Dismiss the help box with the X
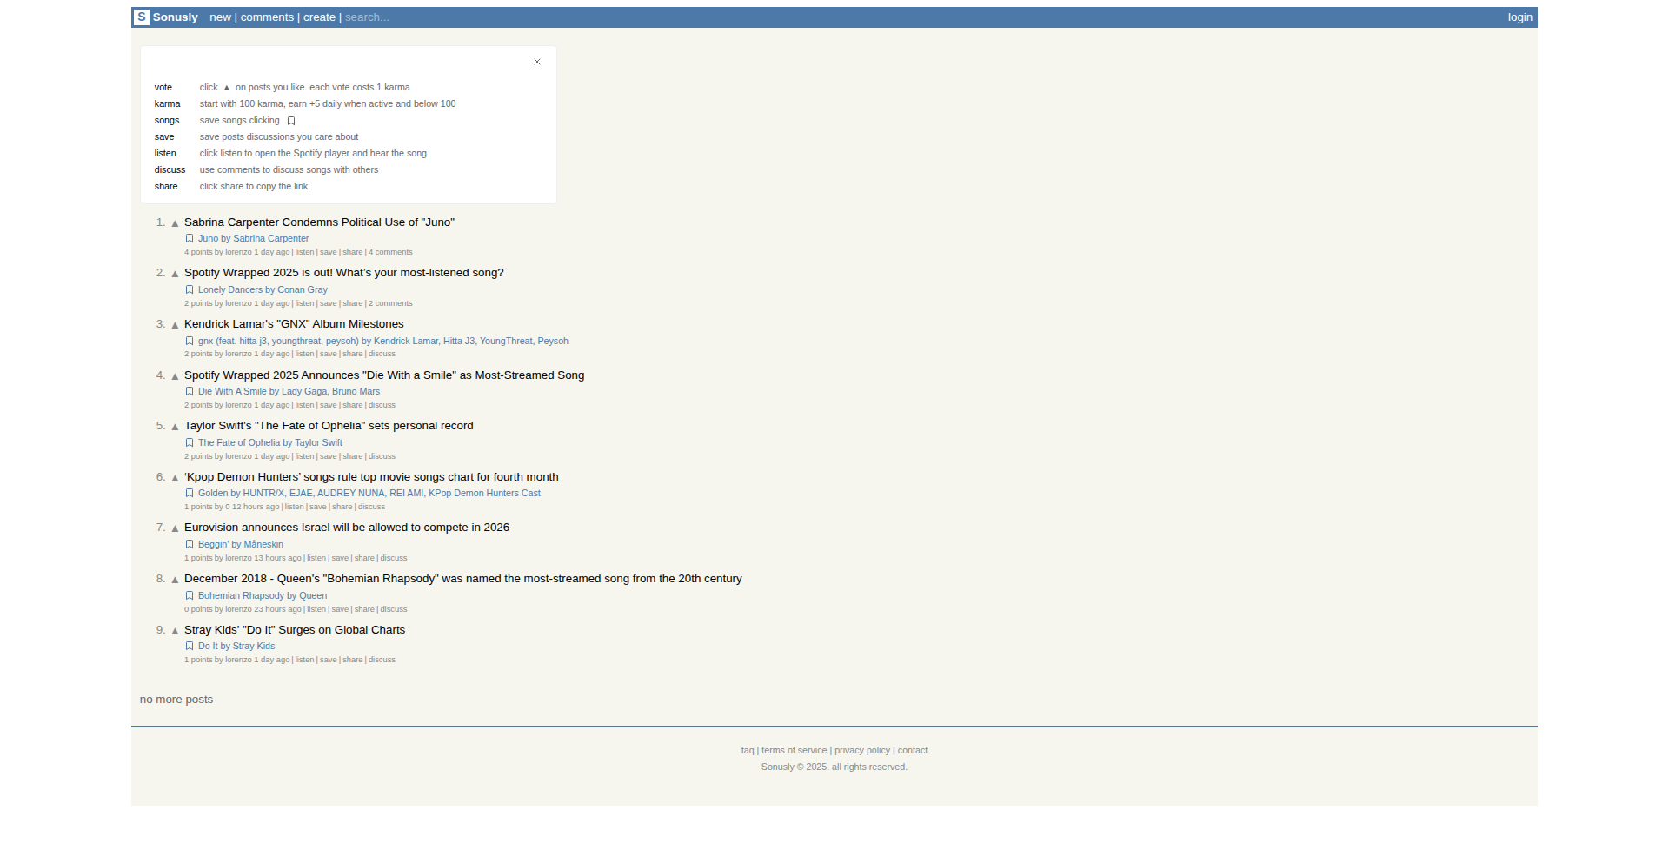Screen dimensions: 1669x863 pyautogui.click(x=536, y=62)
